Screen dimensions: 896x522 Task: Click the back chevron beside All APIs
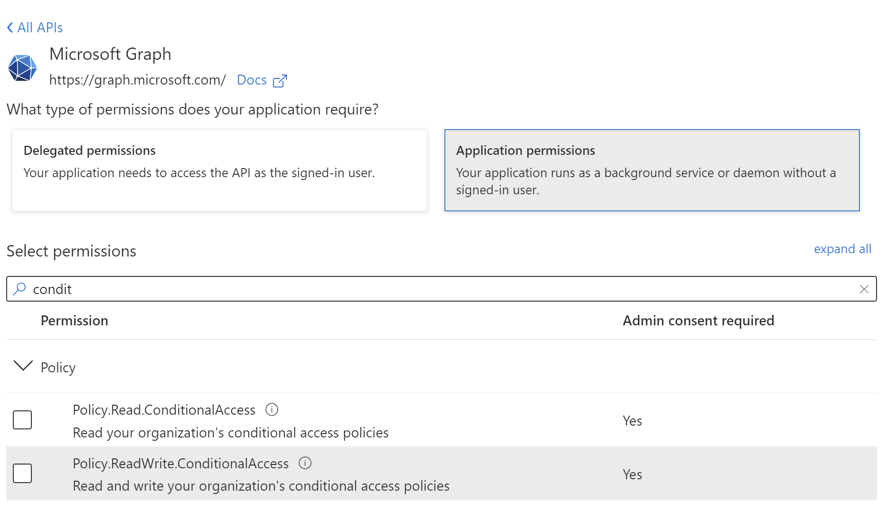pos(9,27)
